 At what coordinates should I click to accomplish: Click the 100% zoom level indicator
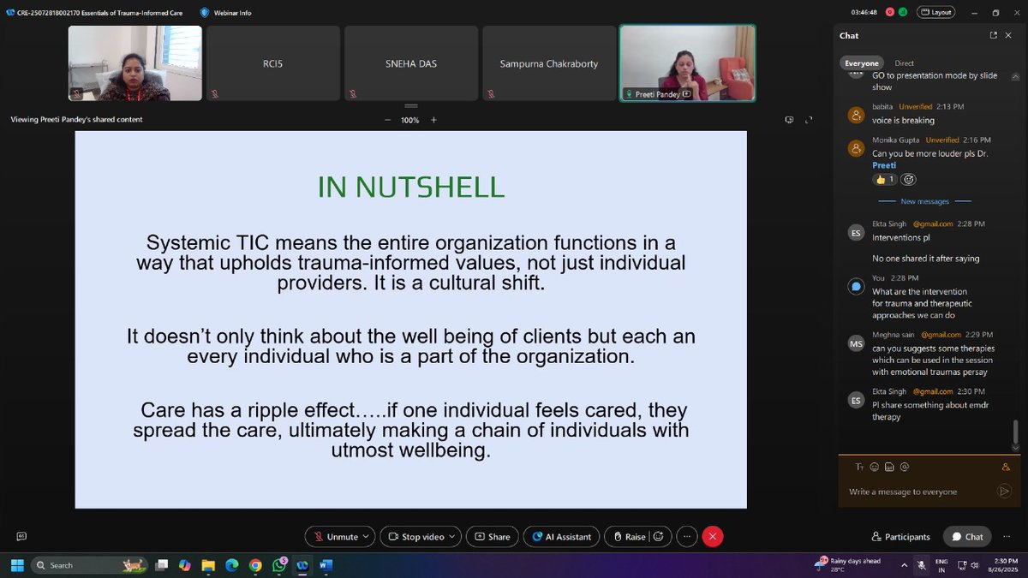tap(410, 120)
